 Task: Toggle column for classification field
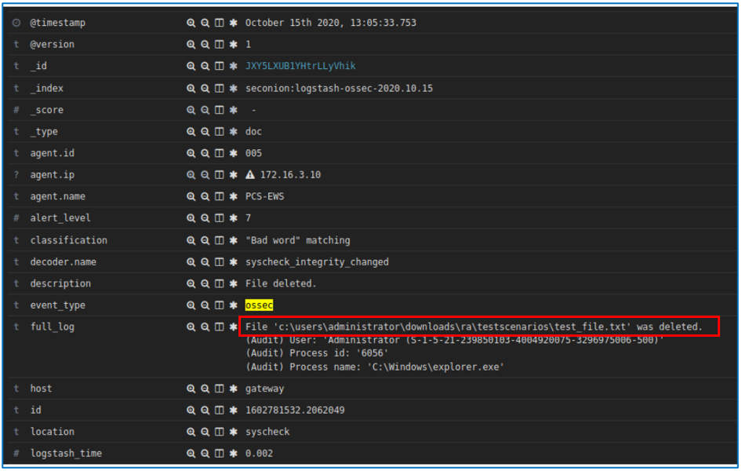[219, 240]
